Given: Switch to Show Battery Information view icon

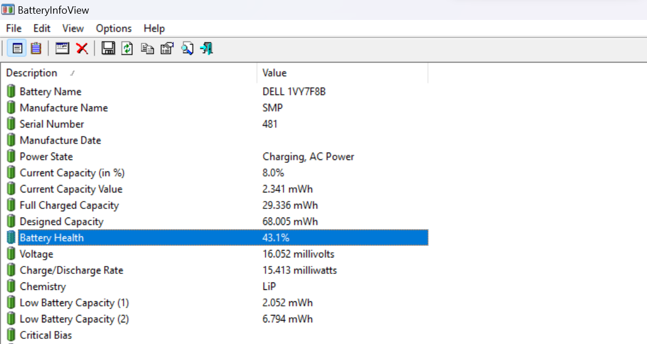Looking at the screenshot, I should pos(17,48).
